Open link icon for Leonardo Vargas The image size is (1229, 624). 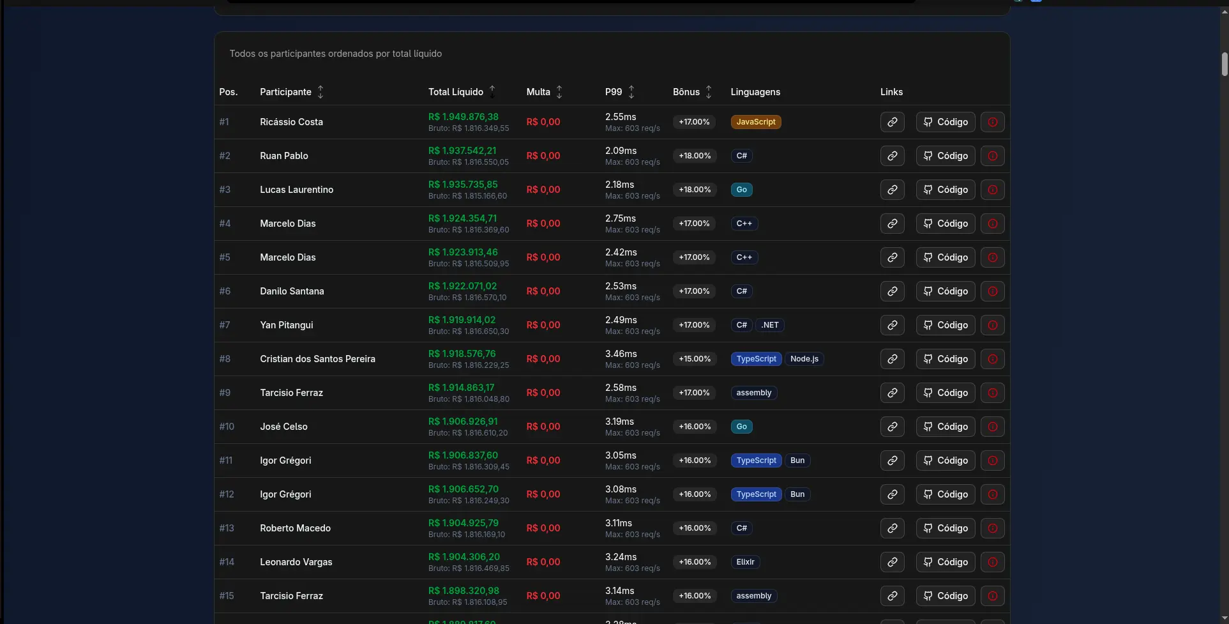point(892,562)
